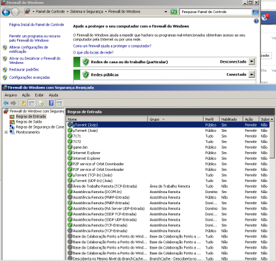276x261 pixels.
Task: Open Página Inicial do Painel de Controle link
Action: [37, 25]
